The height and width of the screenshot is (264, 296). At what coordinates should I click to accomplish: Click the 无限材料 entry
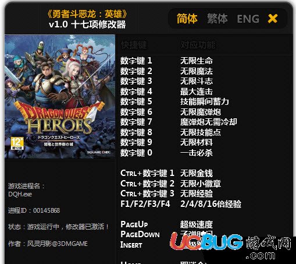click(x=197, y=142)
